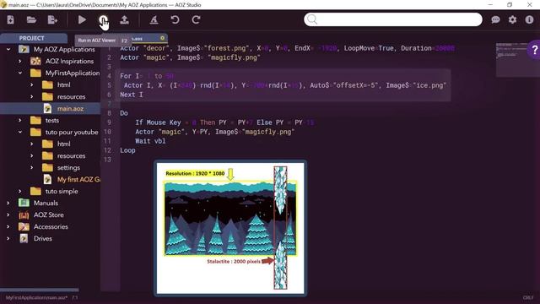
Task: Open the chat bubble icon
Action: pos(495,19)
